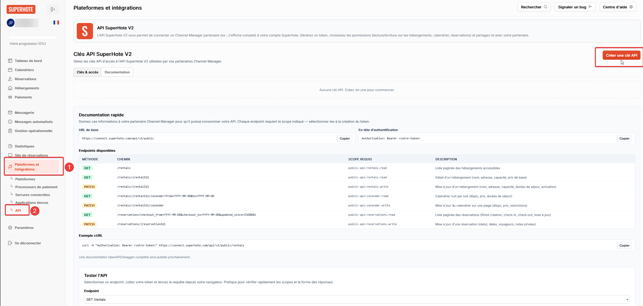Click the Messages automatisés info icon
This screenshot has height=306, width=643.
[x=10, y=122]
